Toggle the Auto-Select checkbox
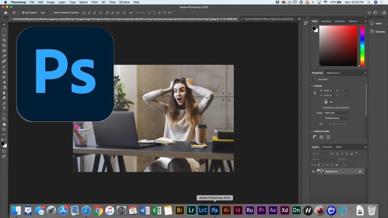This screenshot has height=218, width=388. coord(23,12)
